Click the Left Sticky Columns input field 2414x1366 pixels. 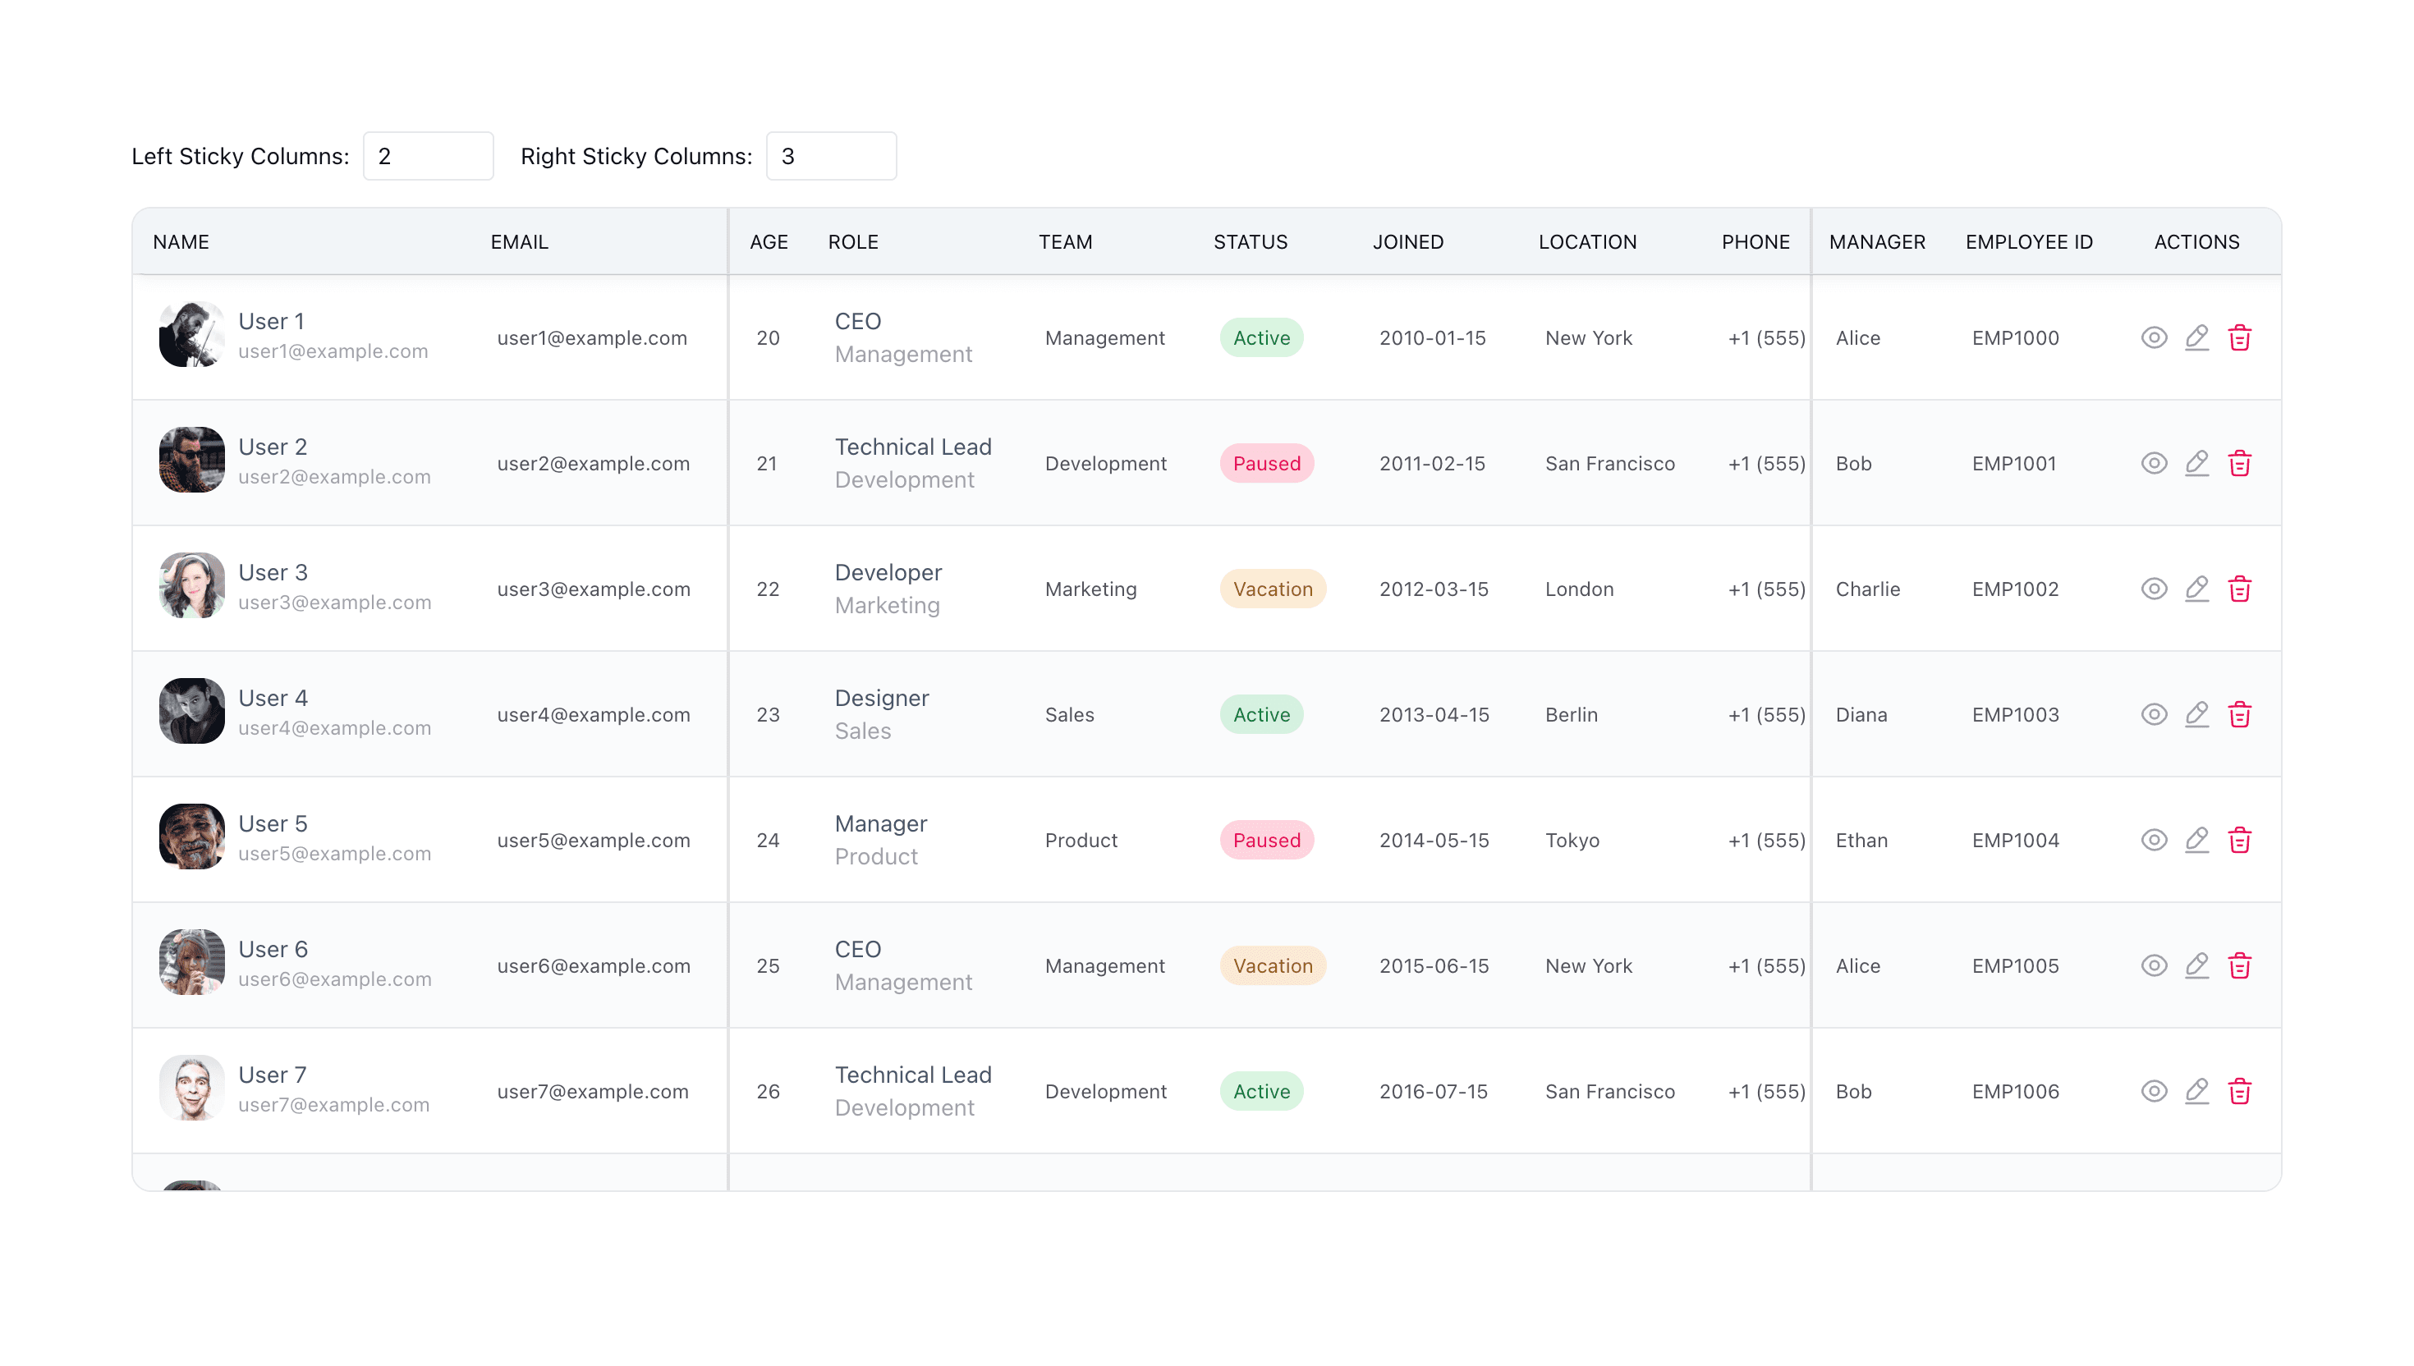428,156
